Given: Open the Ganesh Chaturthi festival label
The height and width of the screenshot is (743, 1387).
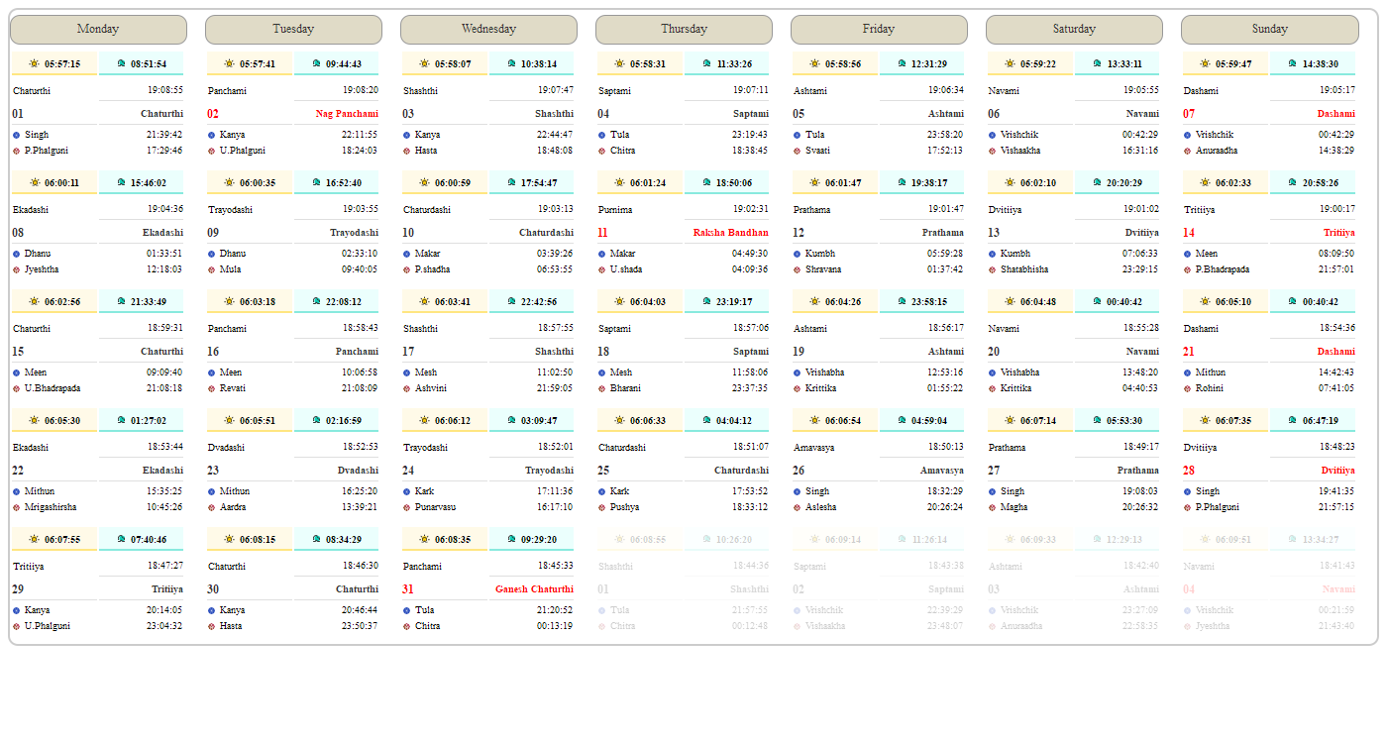Looking at the screenshot, I should point(534,589).
